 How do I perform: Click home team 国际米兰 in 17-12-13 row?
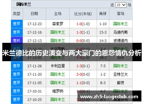(58, 41)
